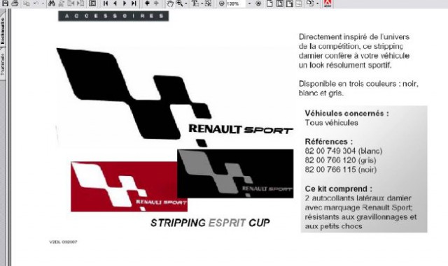Click the zoom percentage input field

tap(236, 3)
